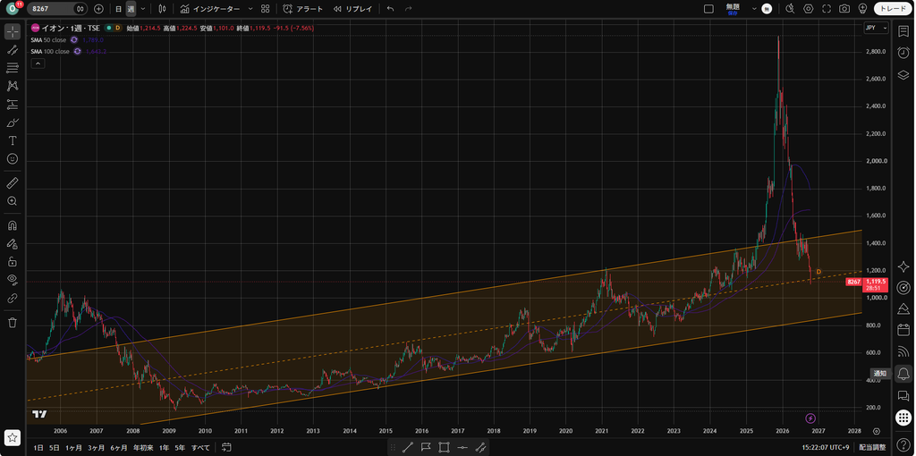Toggle magnet mode

(x=13, y=225)
